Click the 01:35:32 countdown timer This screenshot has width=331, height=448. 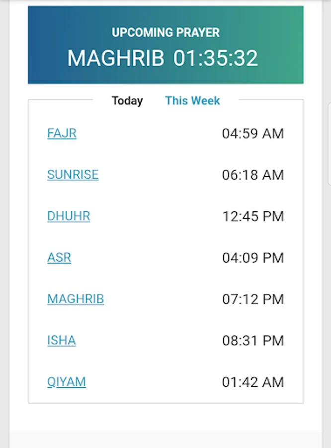tap(216, 58)
